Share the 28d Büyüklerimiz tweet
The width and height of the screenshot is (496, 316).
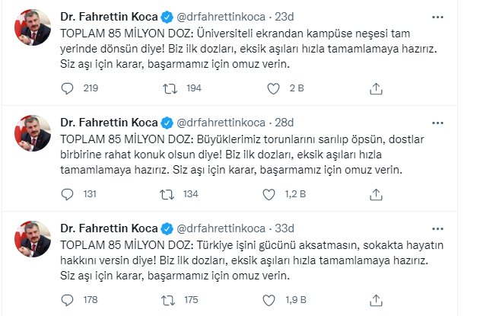click(x=376, y=195)
